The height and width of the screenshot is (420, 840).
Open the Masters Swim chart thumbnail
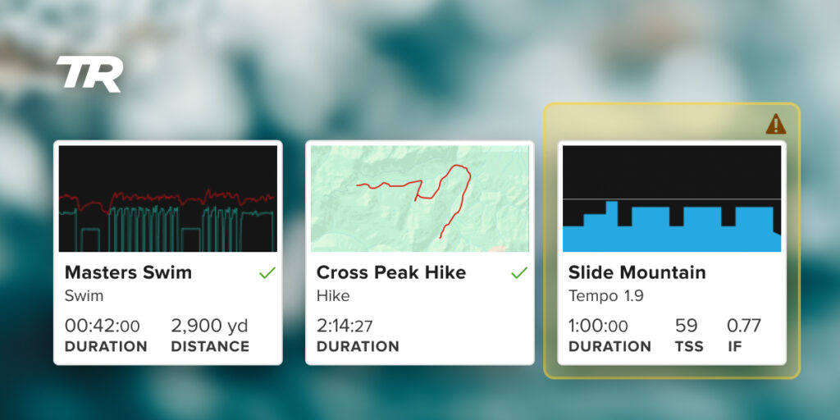(x=168, y=199)
